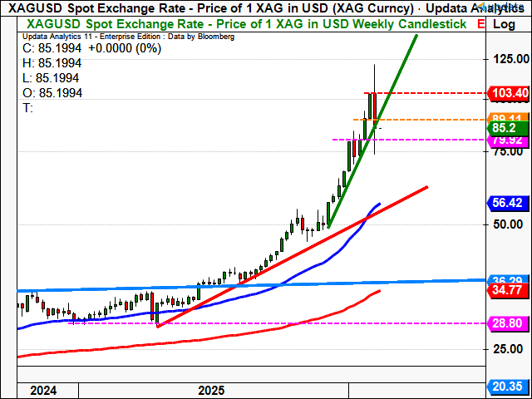Image resolution: width=532 pixels, height=399 pixels.
Task: Click the blue 56.42 moving average tag
Action: click(x=505, y=202)
